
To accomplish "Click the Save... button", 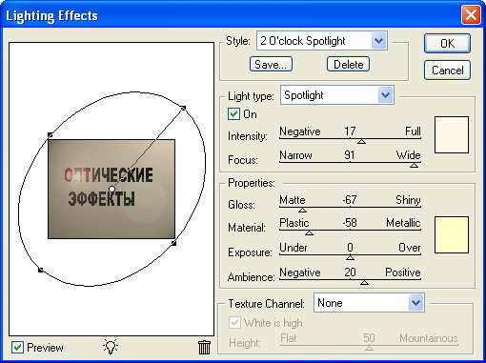I will tap(271, 64).
